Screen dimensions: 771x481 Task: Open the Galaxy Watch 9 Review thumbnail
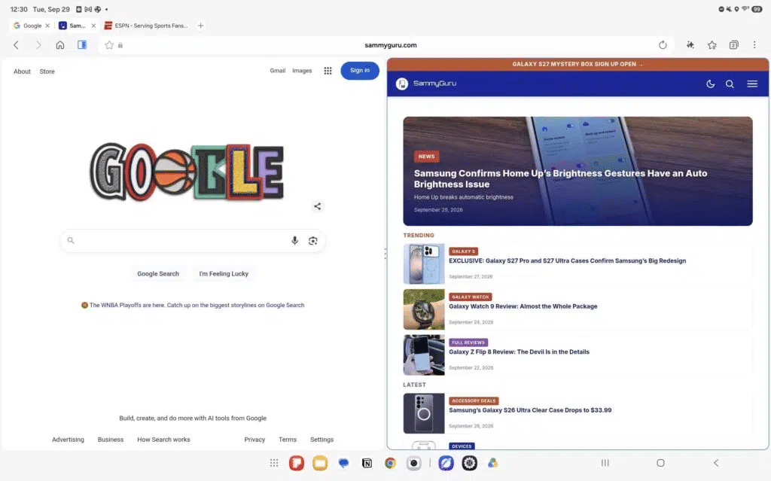tap(424, 309)
